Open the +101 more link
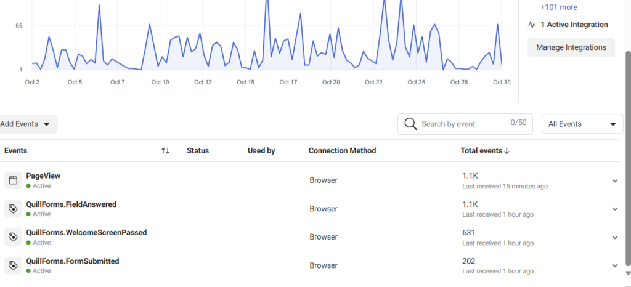Image resolution: width=631 pixels, height=287 pixels. click(x=558, y=7)
